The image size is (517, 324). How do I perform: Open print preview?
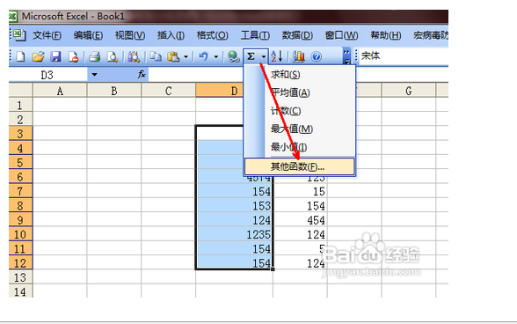pyautogui.click(x=113, y=57)
